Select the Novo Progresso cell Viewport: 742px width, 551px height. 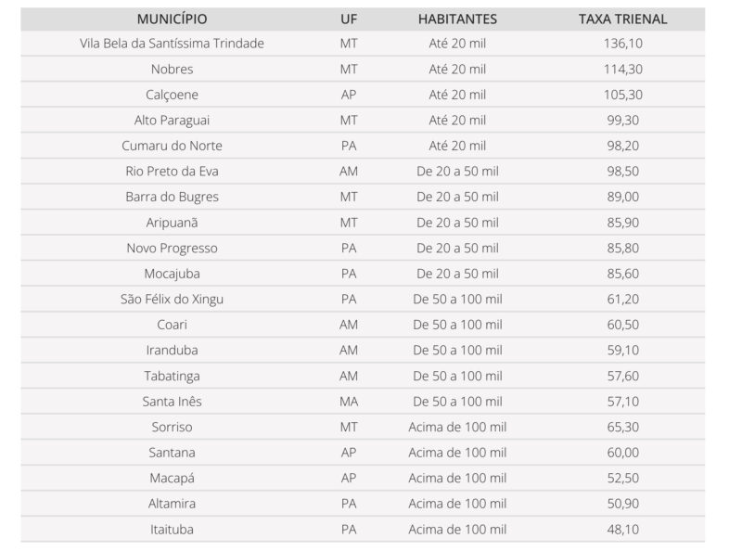[x=172, y=249]
